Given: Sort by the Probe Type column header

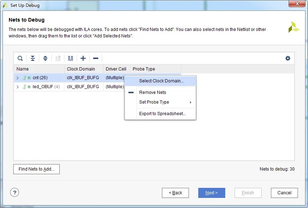Looking at the screenshot, I should click(155, 69).
